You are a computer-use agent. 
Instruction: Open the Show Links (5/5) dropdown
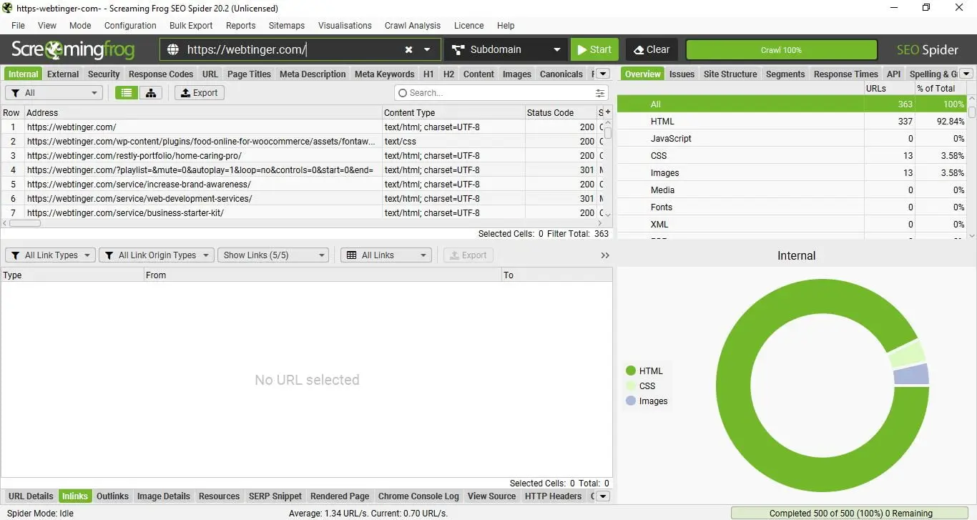click(273, 255)
